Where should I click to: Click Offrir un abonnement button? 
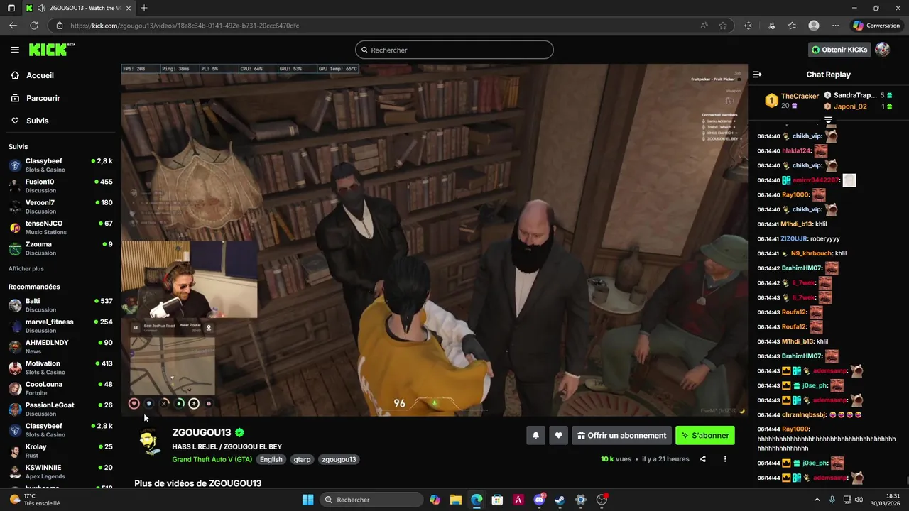[x=621, y=436]
